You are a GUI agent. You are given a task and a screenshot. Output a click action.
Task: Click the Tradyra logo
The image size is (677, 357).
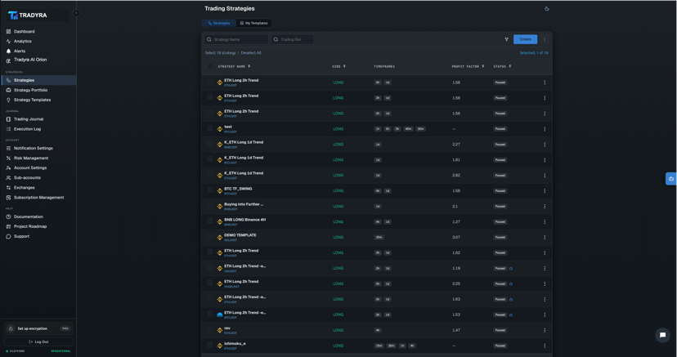pyautogui.click(x=28, y=15)
